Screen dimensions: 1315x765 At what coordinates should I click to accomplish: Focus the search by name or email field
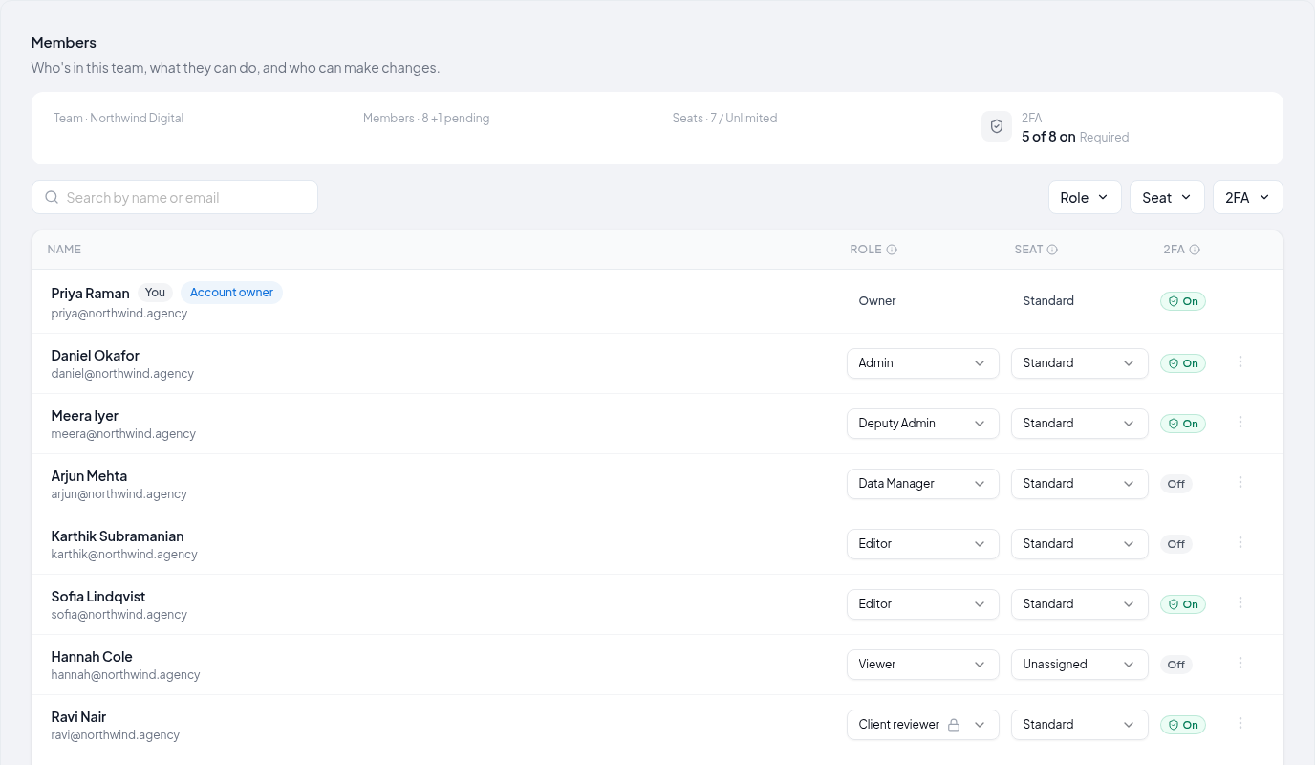(175, 197)
